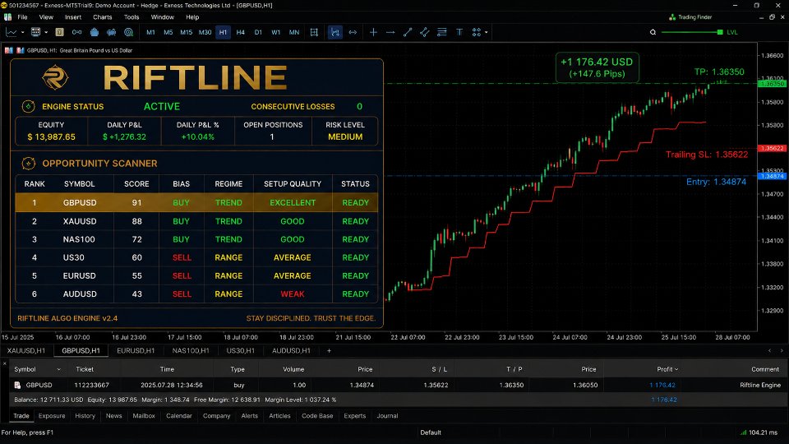Open the History terminal tab

coord(85,416)
